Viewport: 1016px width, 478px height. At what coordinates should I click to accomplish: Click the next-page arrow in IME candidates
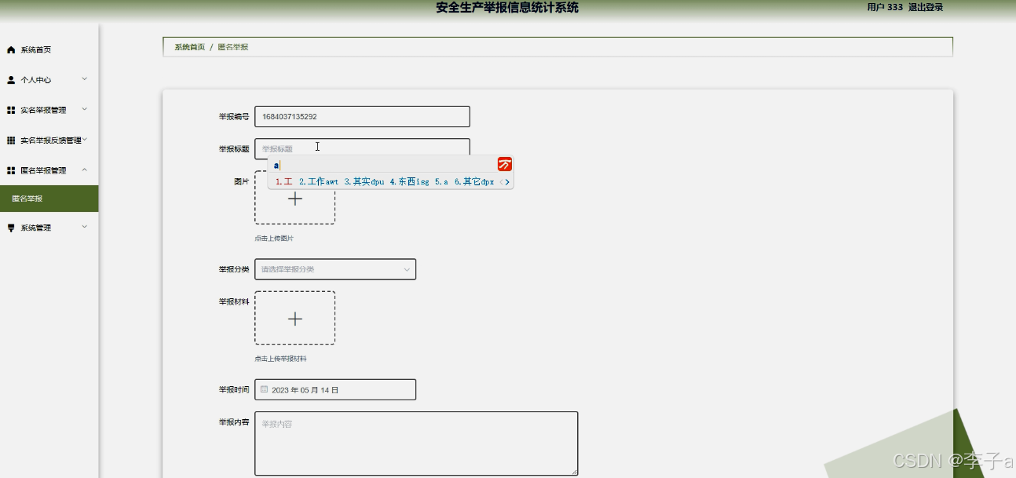click(509, 181)
